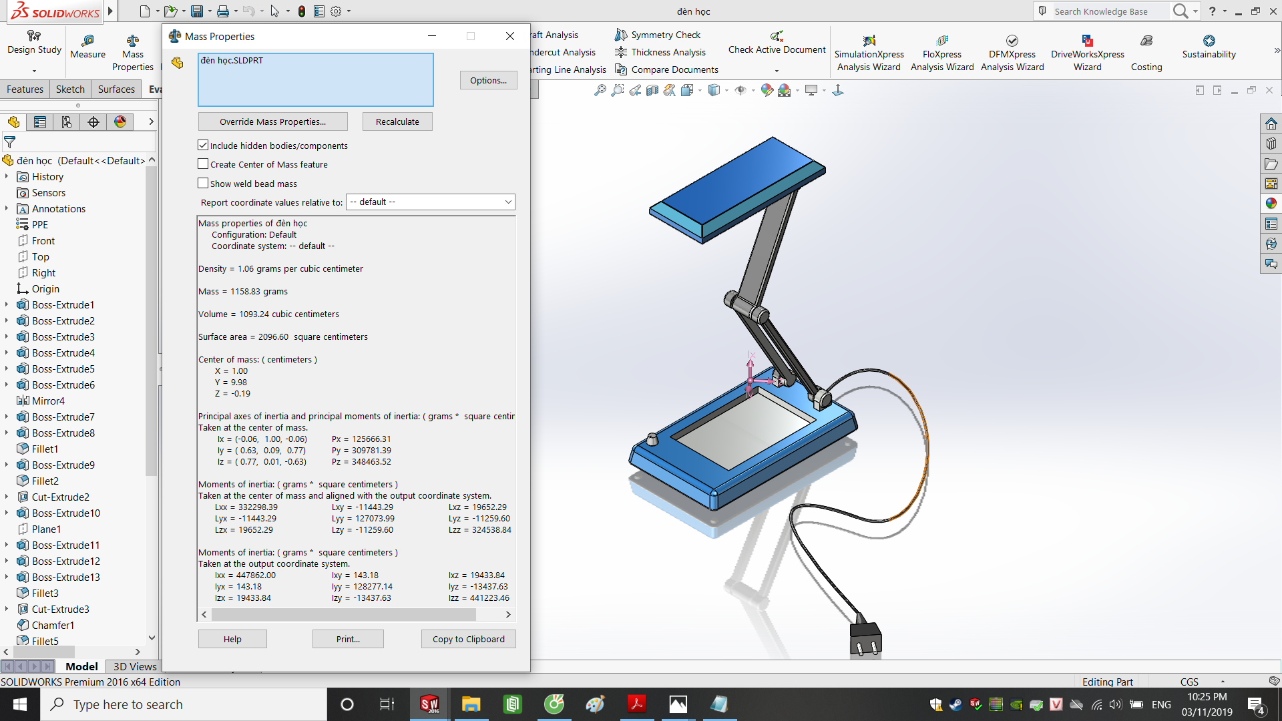
Task: Launch DFMXpress Analysis Wizard
Action: click(1012, 53)
